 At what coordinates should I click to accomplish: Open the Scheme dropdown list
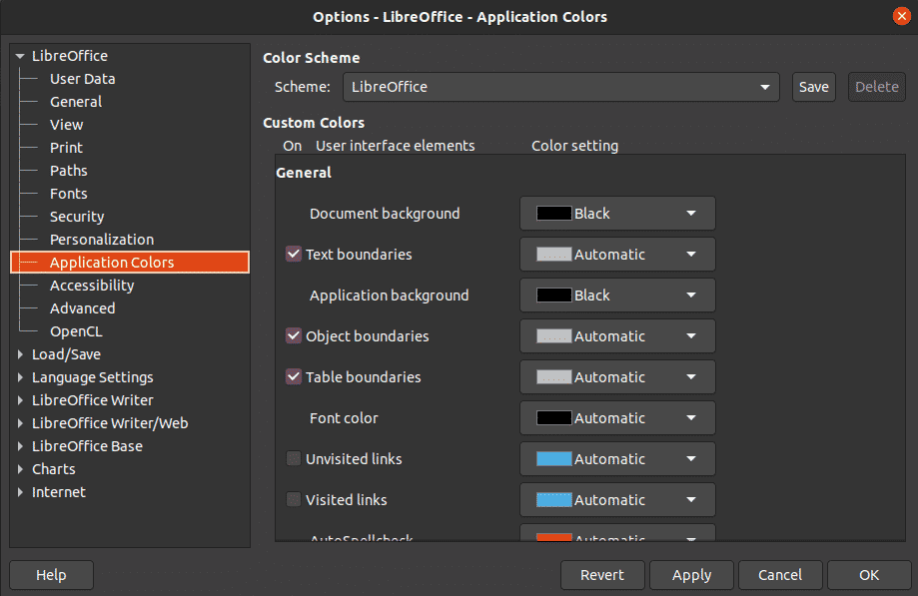tap(560, 87)
